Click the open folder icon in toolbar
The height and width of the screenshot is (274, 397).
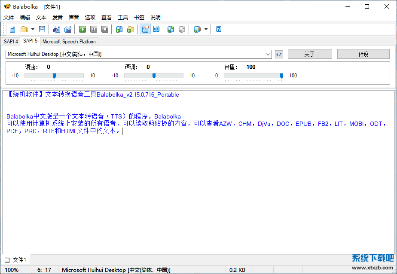click(x=24, y=29)
